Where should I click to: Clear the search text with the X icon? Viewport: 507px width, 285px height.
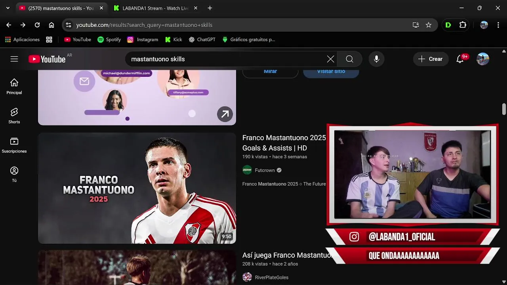click(x=330, y=59)
